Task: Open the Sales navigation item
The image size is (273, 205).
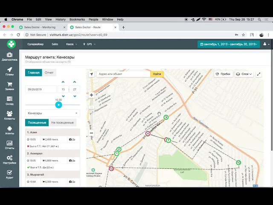Action: 55,44
